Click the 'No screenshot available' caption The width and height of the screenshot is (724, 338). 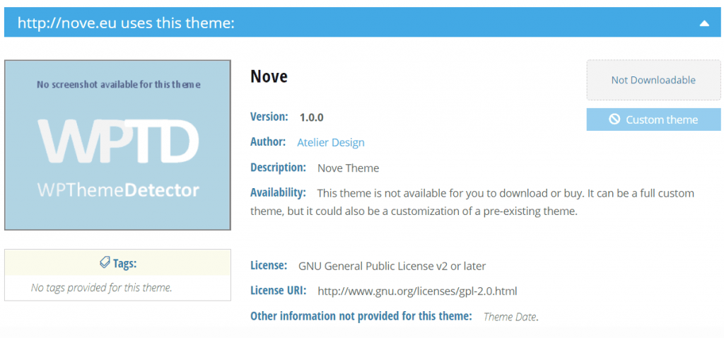118,84
